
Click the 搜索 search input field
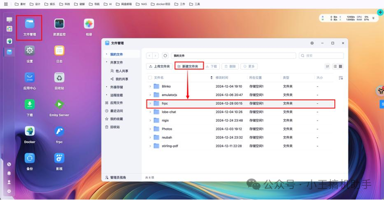point(323,56)
